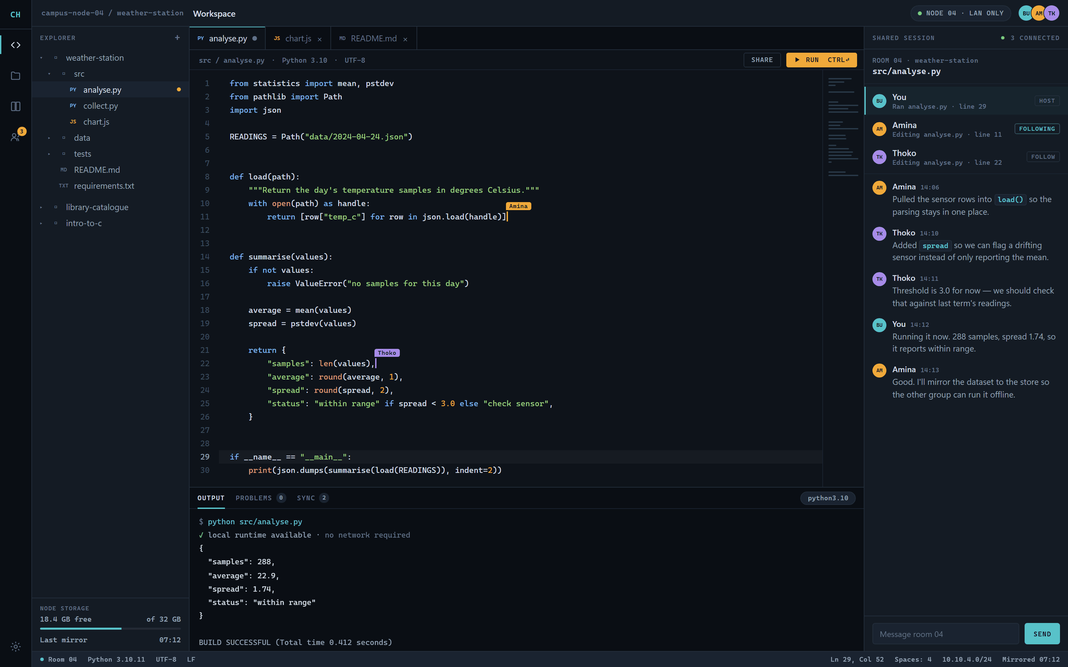Collapse the src folder
Viewport: 1068px width, 667px height.
[x=49, y=74]
